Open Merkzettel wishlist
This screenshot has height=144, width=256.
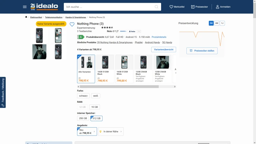click(x=177, y=7)
